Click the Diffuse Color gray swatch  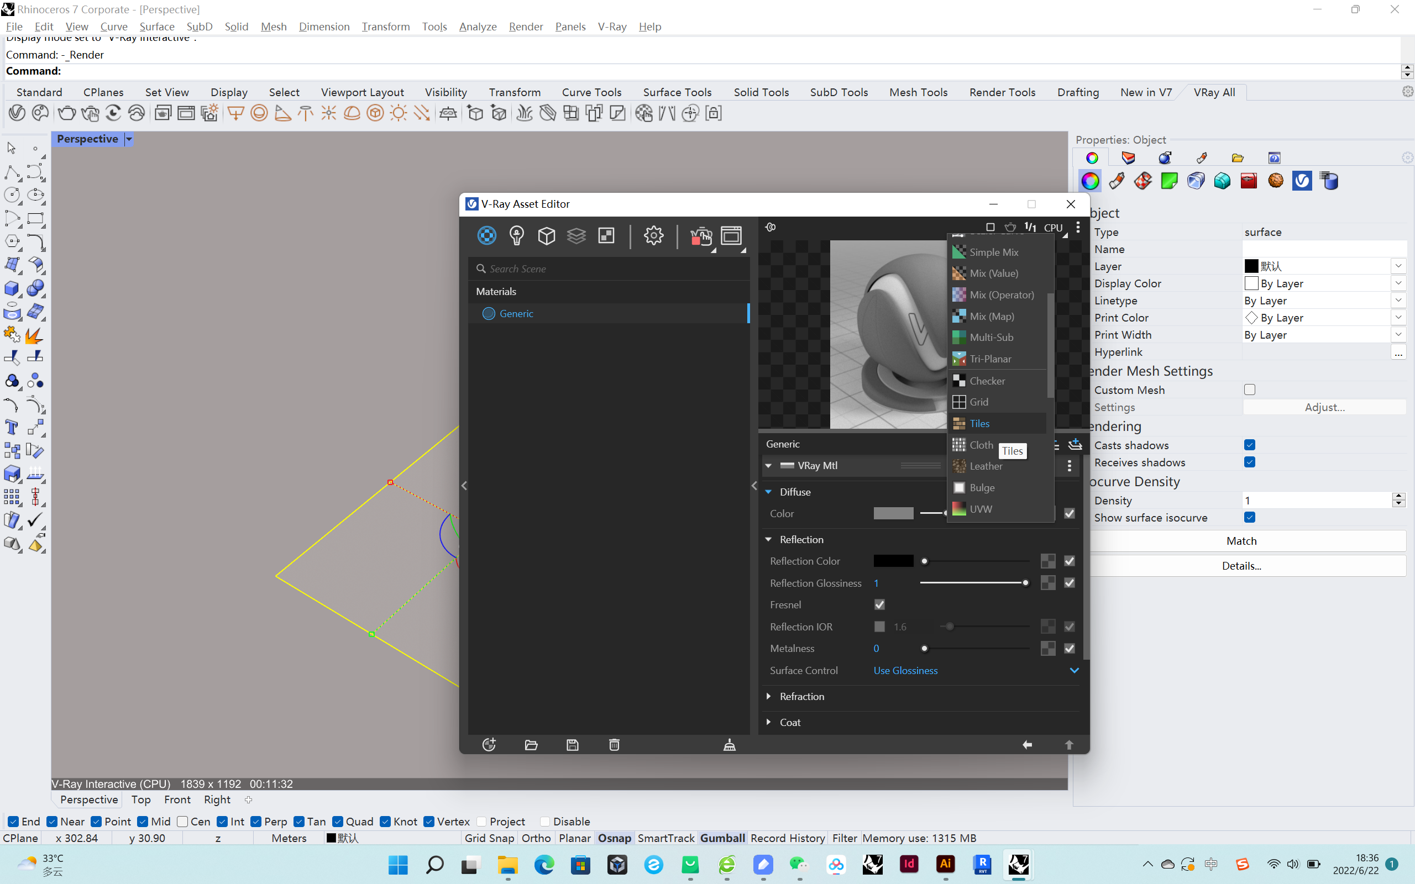tap(893, 513)
